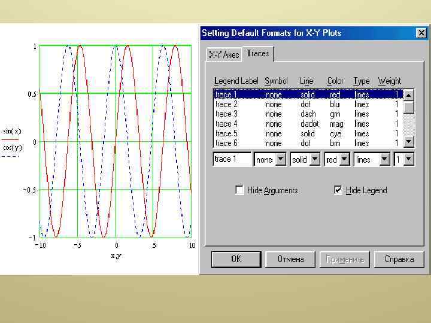Click the cya color value of trace 5
431x323 pixels.
[x=336, y=134]
